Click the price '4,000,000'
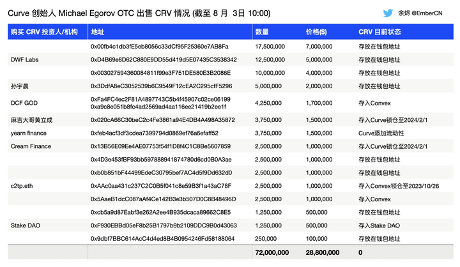 (319, 73)
